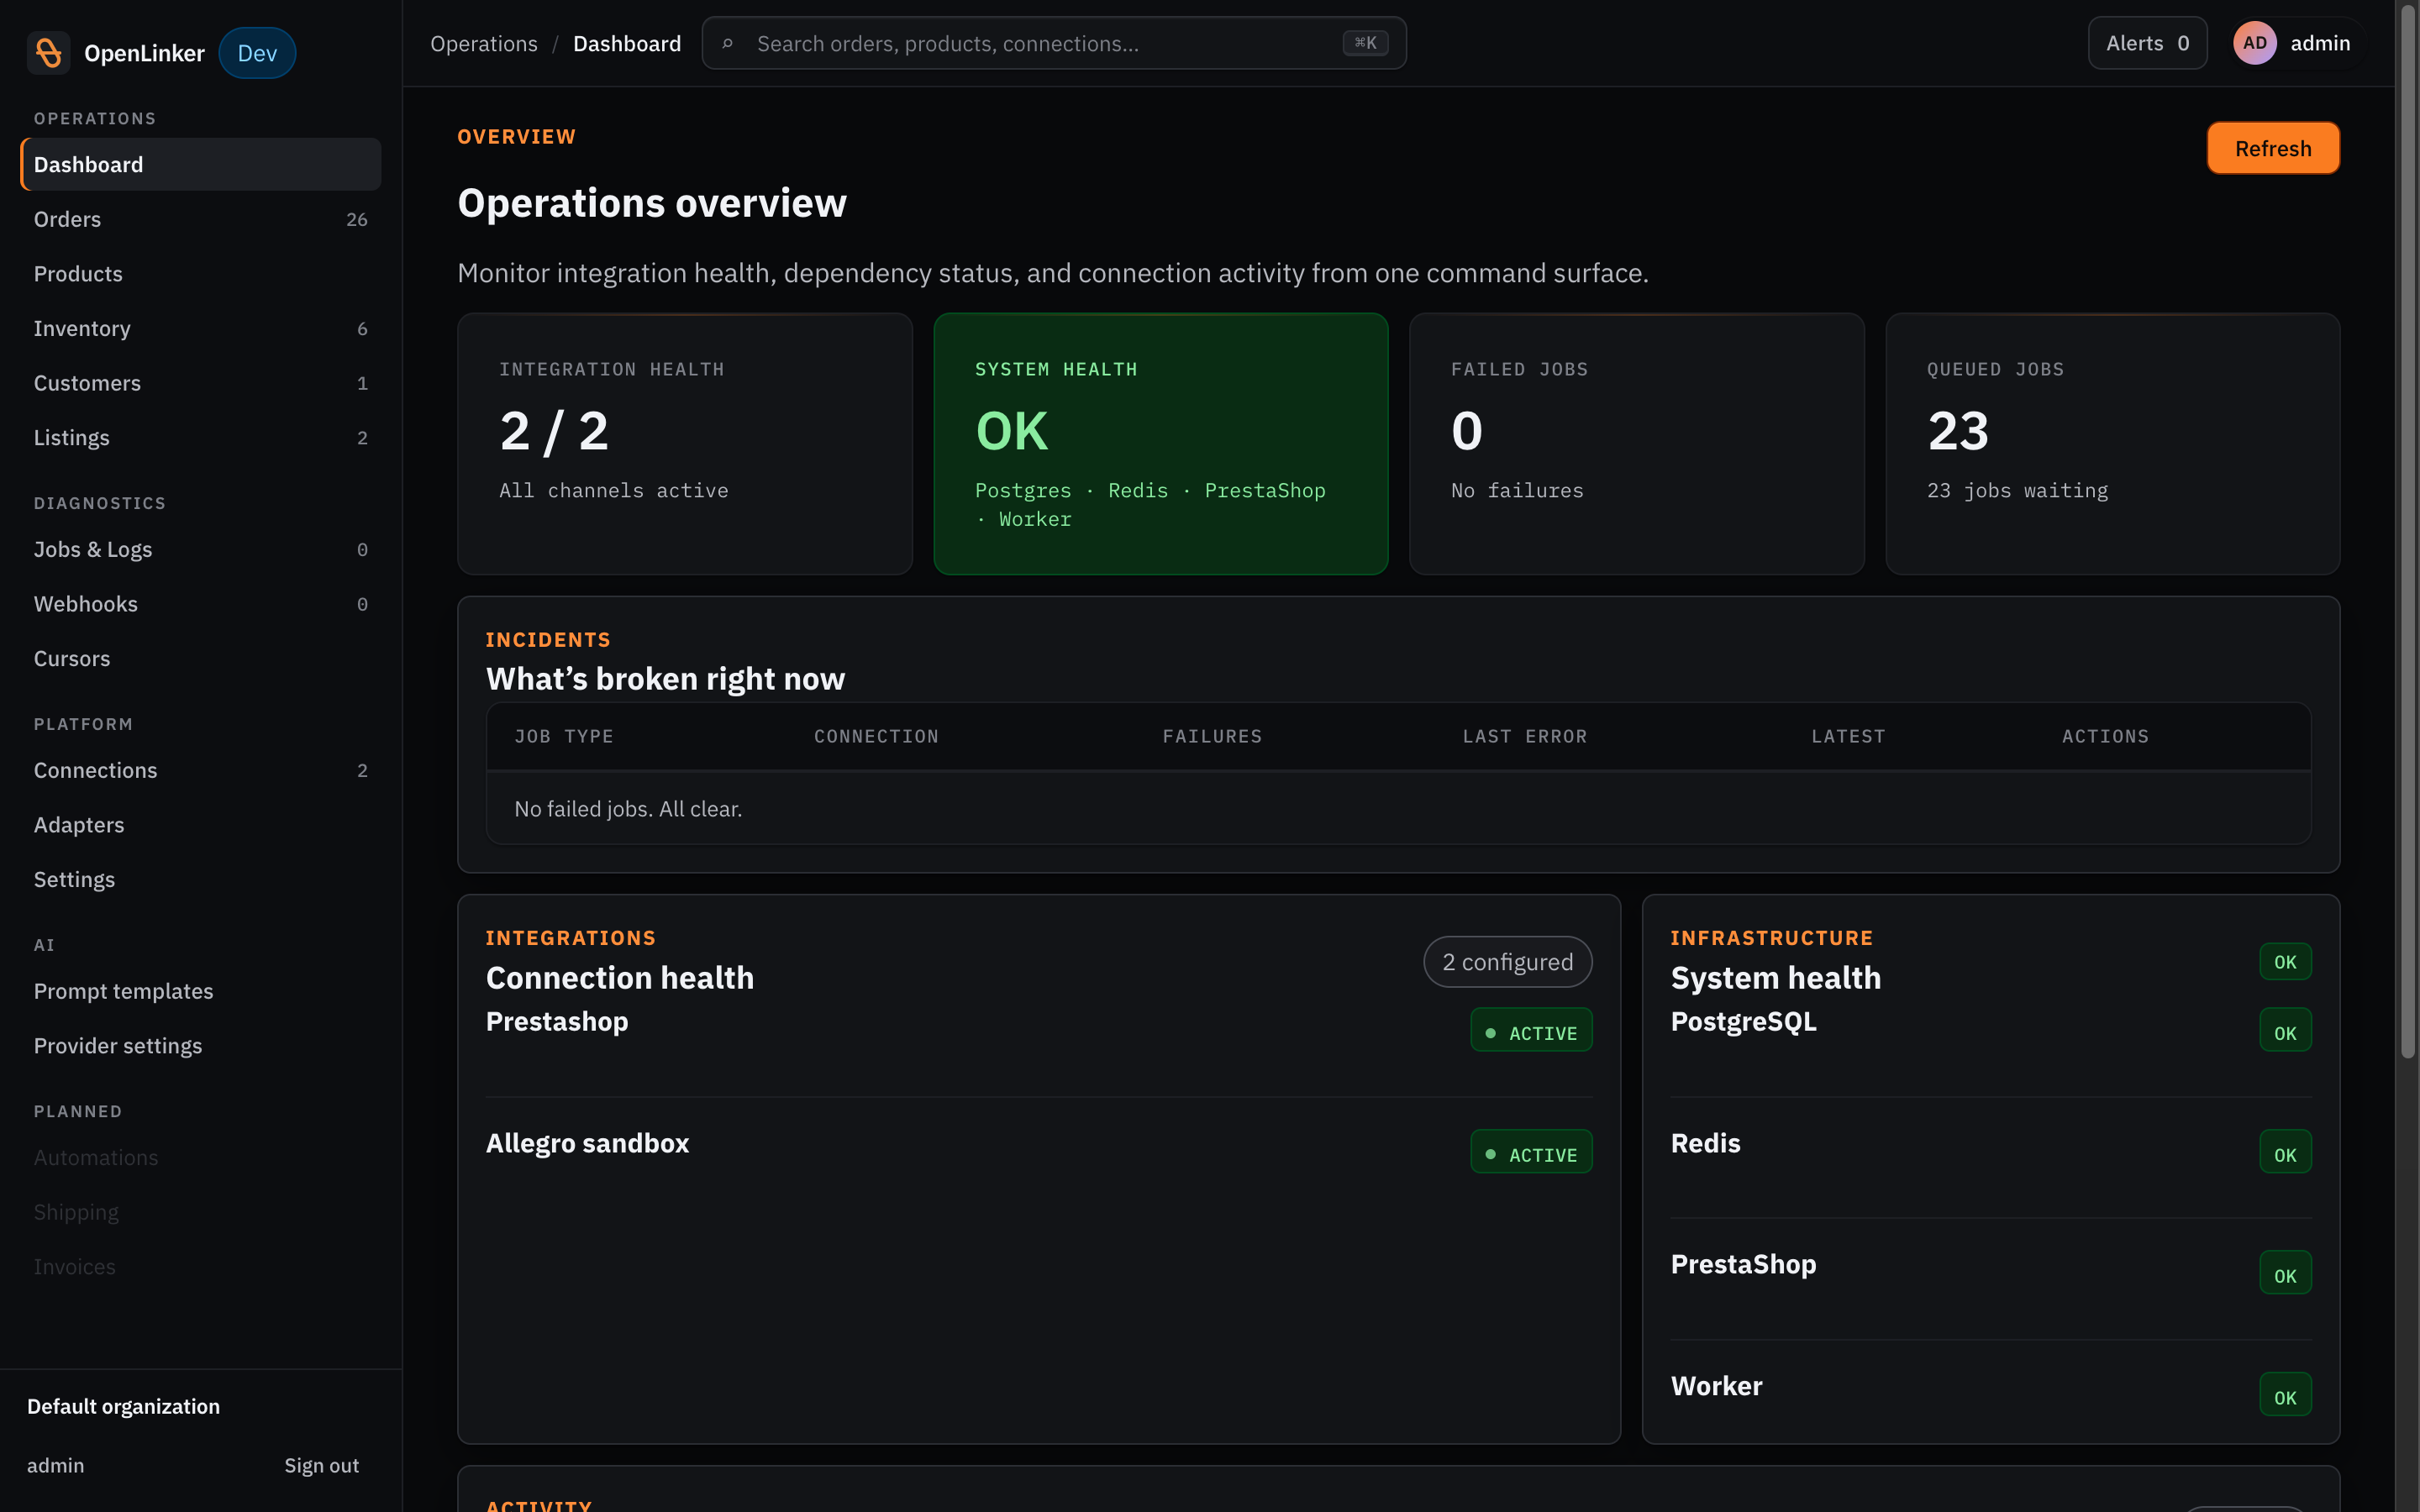This screenshot has width=2420, height=1512.
Task: Click the Allegro sandbox connection name
Action: (587, 1143)
